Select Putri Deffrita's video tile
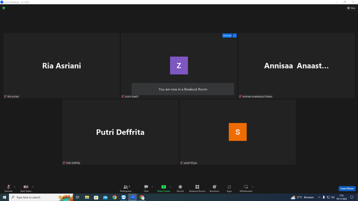Image resolution: width=358 pixels, height=201 pixels. coord(120,132)
